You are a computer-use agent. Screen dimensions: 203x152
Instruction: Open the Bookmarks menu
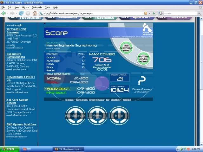(x=37, y=7)
